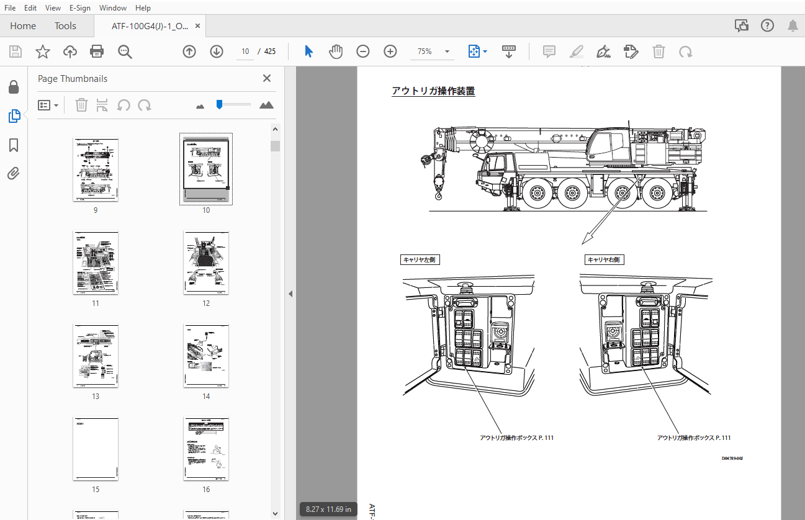Select the Highlight text pen tool
This screenshot has width=805, height=520.
[x=576, y=52]
